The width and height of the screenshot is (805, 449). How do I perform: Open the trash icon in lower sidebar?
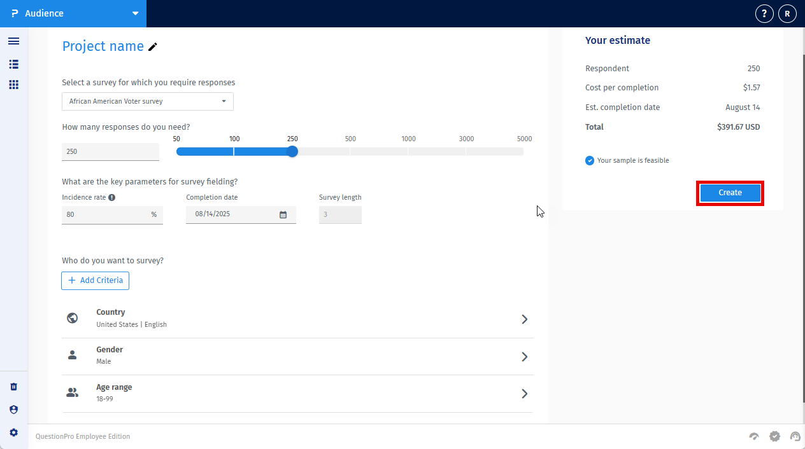[13, 386]
